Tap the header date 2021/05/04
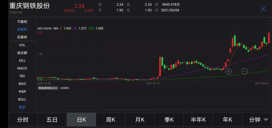Image resolution: width=272 pixels, height=128 pixels. (x=170, y=10)
